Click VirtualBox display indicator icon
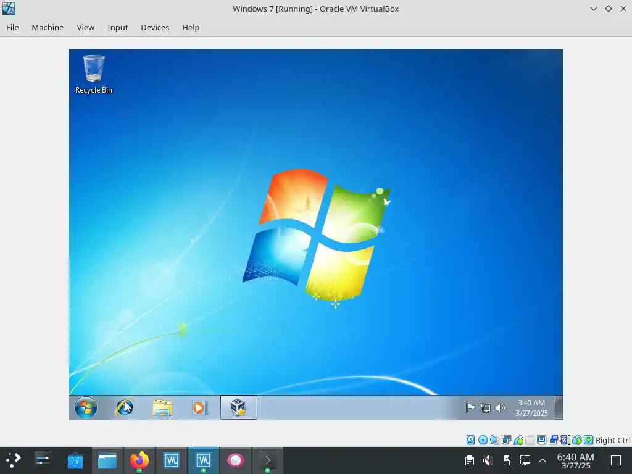This screenshot has height=474, width=632. click(x=542, y=439)
